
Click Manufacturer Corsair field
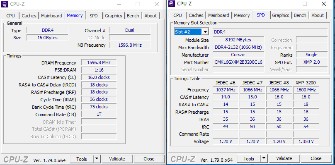tap(238, 55)
